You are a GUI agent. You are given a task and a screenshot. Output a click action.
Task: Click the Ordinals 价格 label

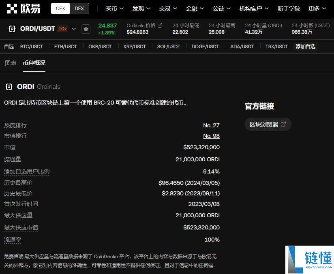(x=141, y=26)
